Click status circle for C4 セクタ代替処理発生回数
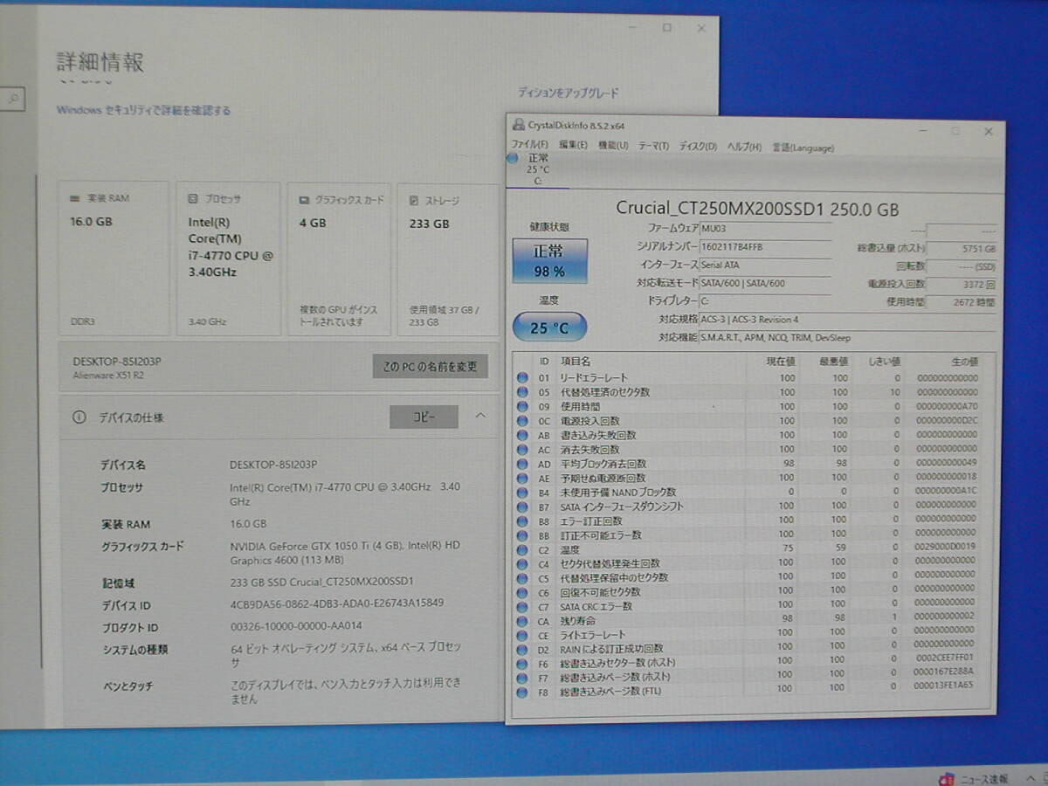This screenshot has width=1048, height=786. coord(522,563)
